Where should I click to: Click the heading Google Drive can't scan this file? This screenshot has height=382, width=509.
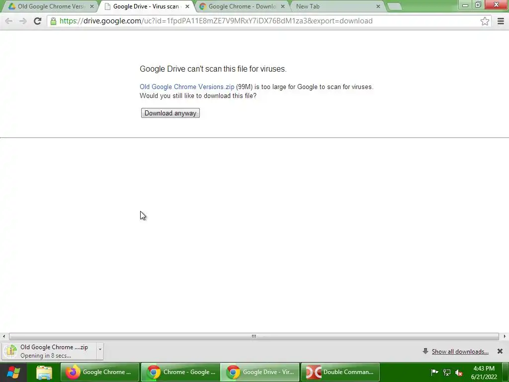pos(213,69)
